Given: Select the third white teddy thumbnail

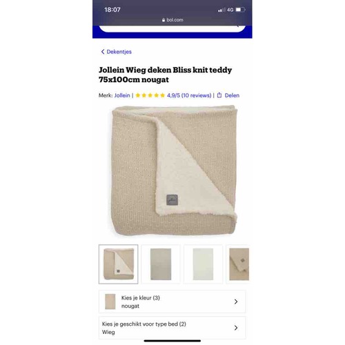Looking at the screenshot, I should (x=203, y=264).
